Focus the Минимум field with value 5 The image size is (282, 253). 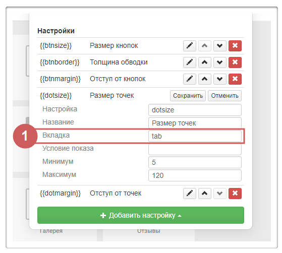pyautogui.click(x=195, y=162)
